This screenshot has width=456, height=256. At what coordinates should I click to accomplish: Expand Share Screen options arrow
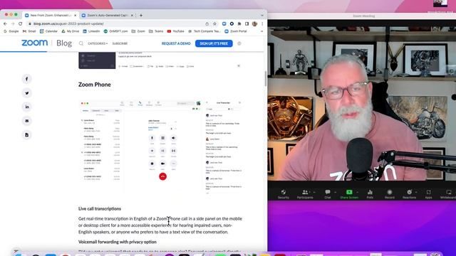coord(358,192)
